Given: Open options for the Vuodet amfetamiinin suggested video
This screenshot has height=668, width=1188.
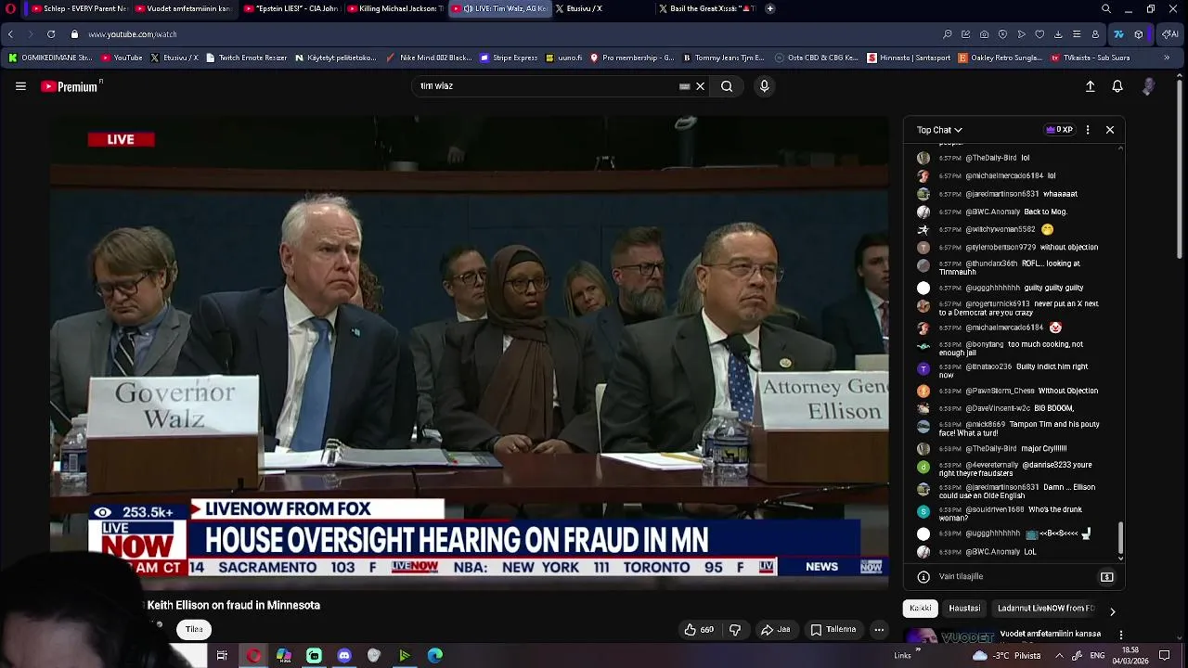Looking at the screenshot, I should coord(1121,636).
